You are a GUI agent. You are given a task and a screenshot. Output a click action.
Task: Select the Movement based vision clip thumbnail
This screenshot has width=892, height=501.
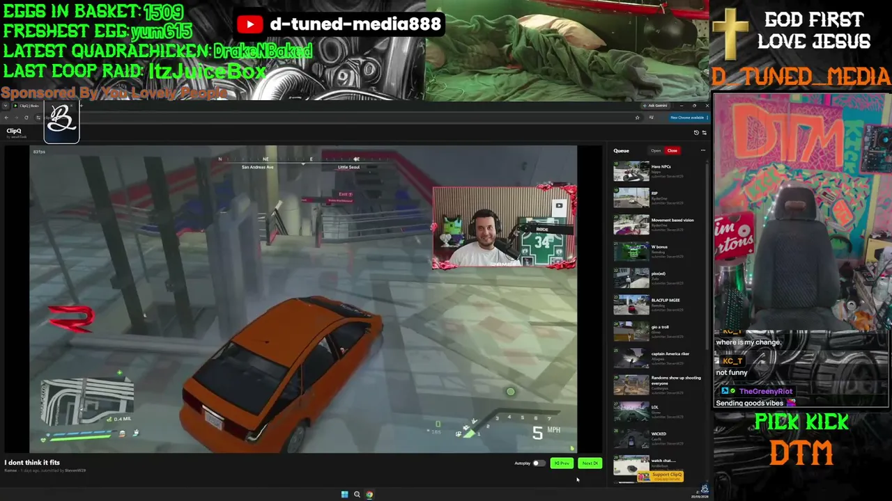(631, 225)
